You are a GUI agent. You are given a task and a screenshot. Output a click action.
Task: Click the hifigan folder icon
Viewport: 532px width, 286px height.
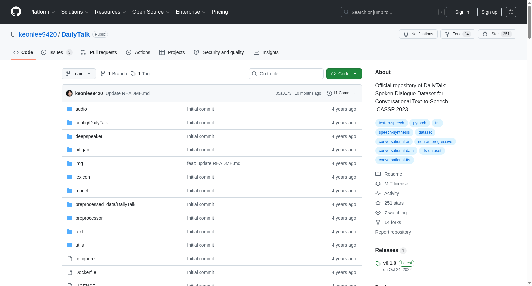(70, 150)
